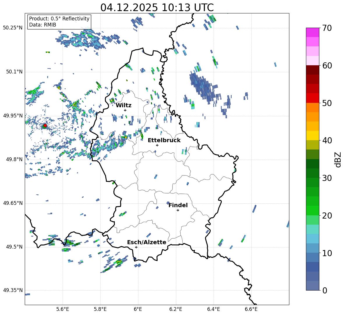
Task: Click the Wiltz city label
Action: point(124,105)
